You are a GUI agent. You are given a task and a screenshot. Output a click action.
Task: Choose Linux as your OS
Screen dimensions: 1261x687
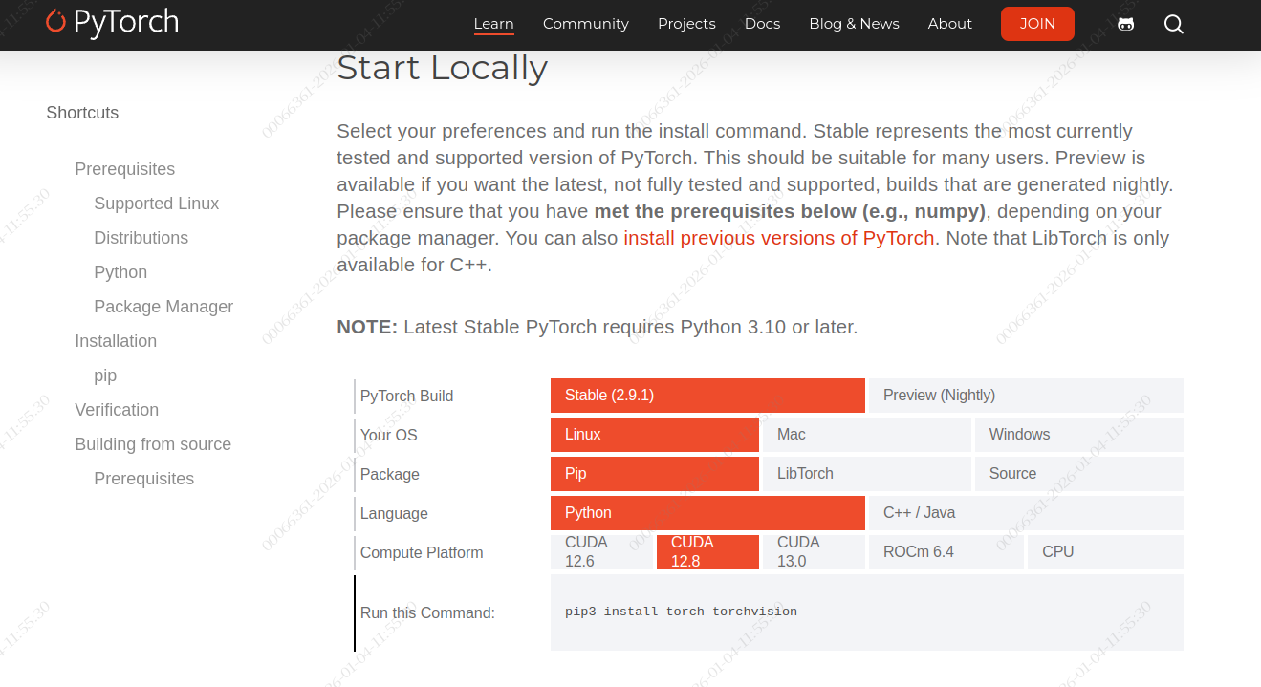[x=655, y=435]
